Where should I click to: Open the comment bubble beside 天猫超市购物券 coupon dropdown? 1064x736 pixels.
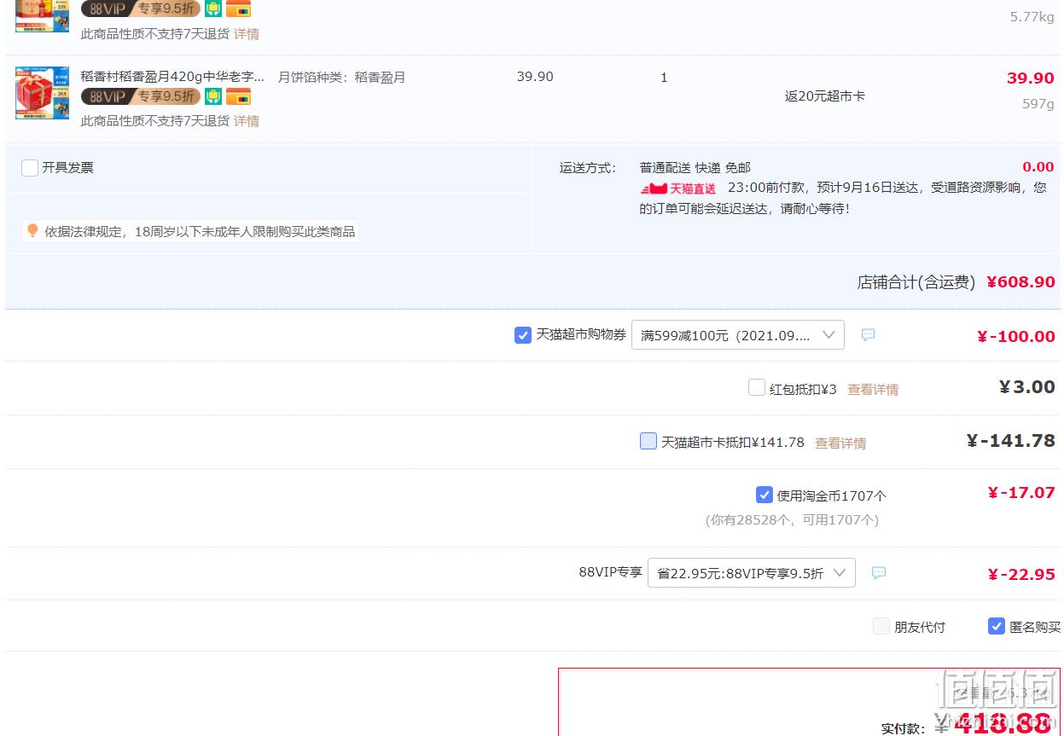pyautogui.click(x=868, y=335)
